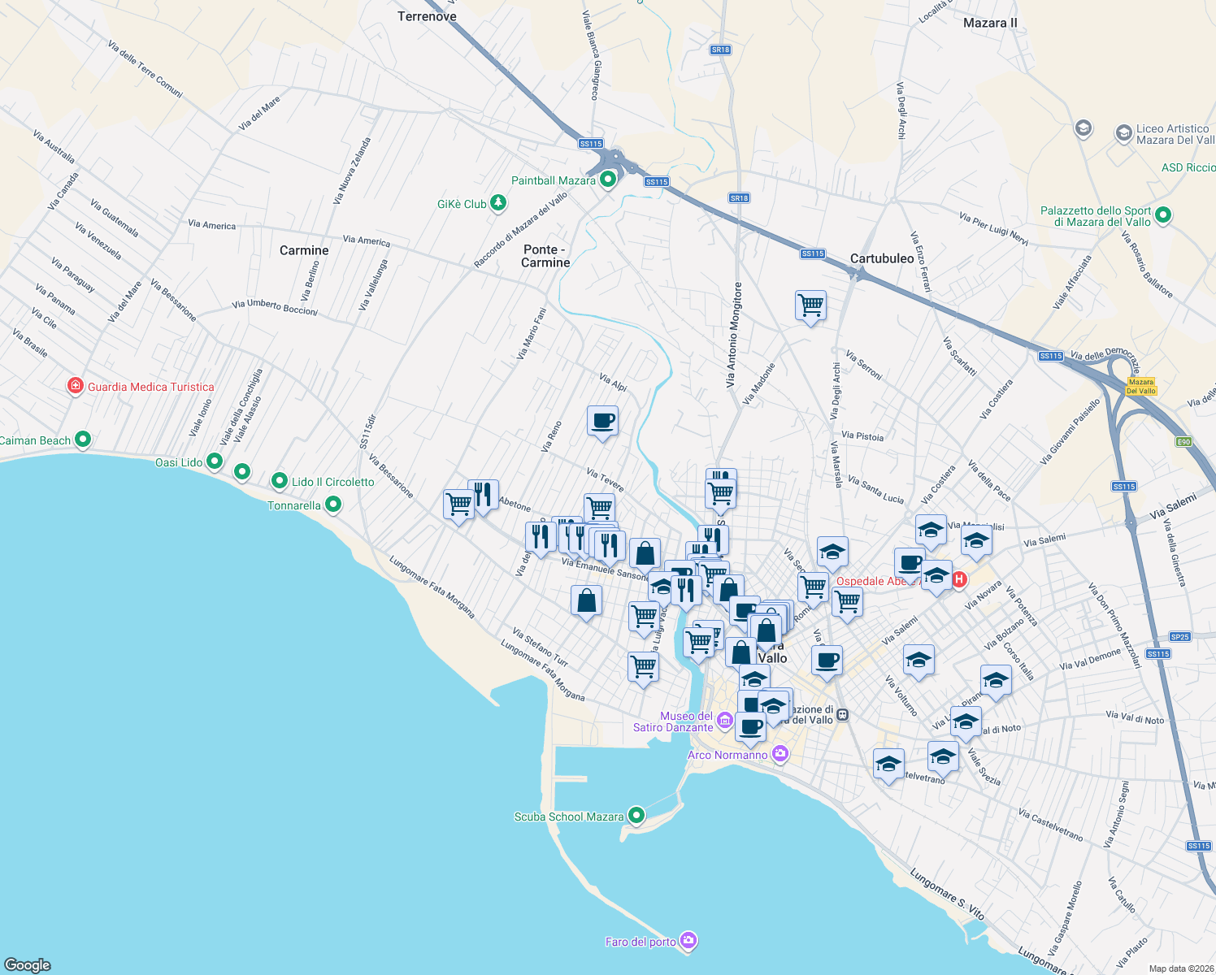Click the Via Umberto Boccioni street label
Image resolution: width=1216 pixels, height=975 pixels.
pos(275,307)
